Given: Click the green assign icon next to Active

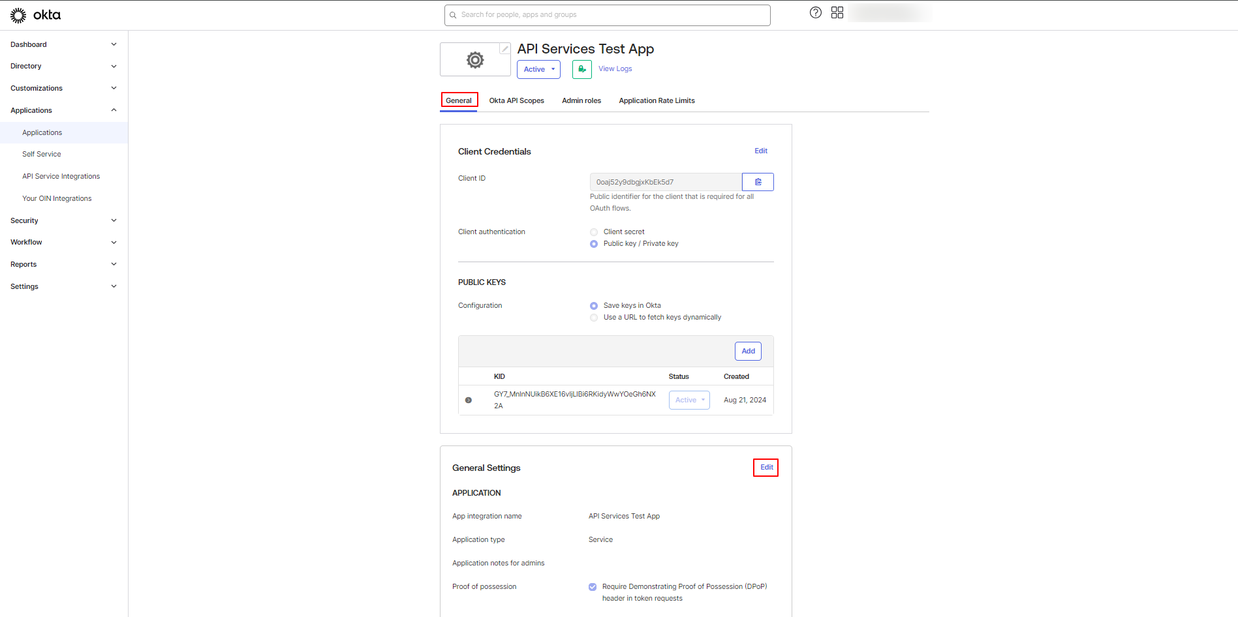Looking at the screenshot, I should [582, 69].
